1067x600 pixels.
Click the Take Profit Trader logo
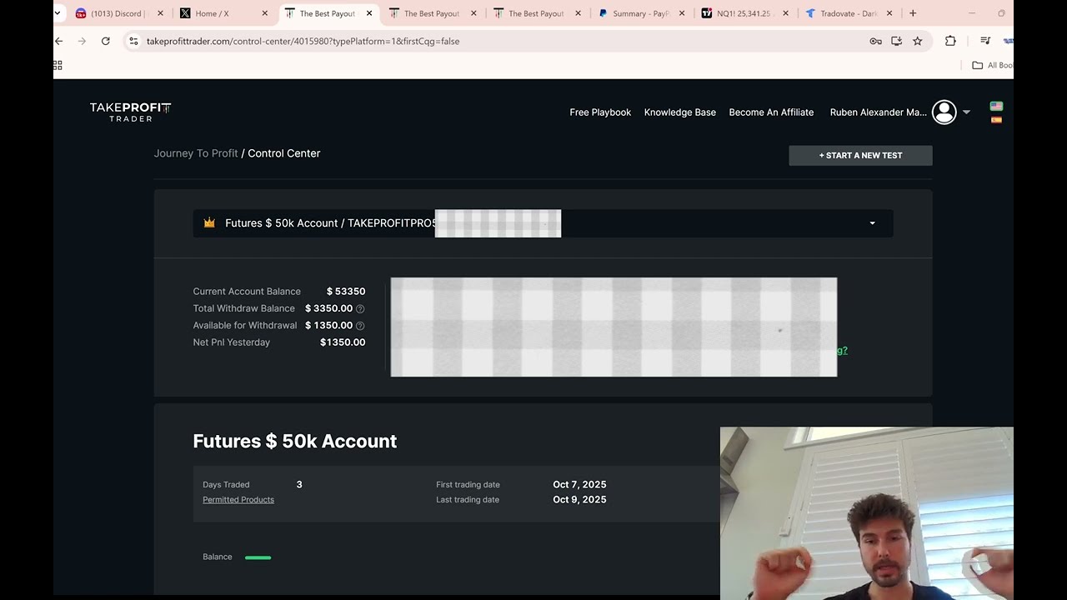[131, 112]
